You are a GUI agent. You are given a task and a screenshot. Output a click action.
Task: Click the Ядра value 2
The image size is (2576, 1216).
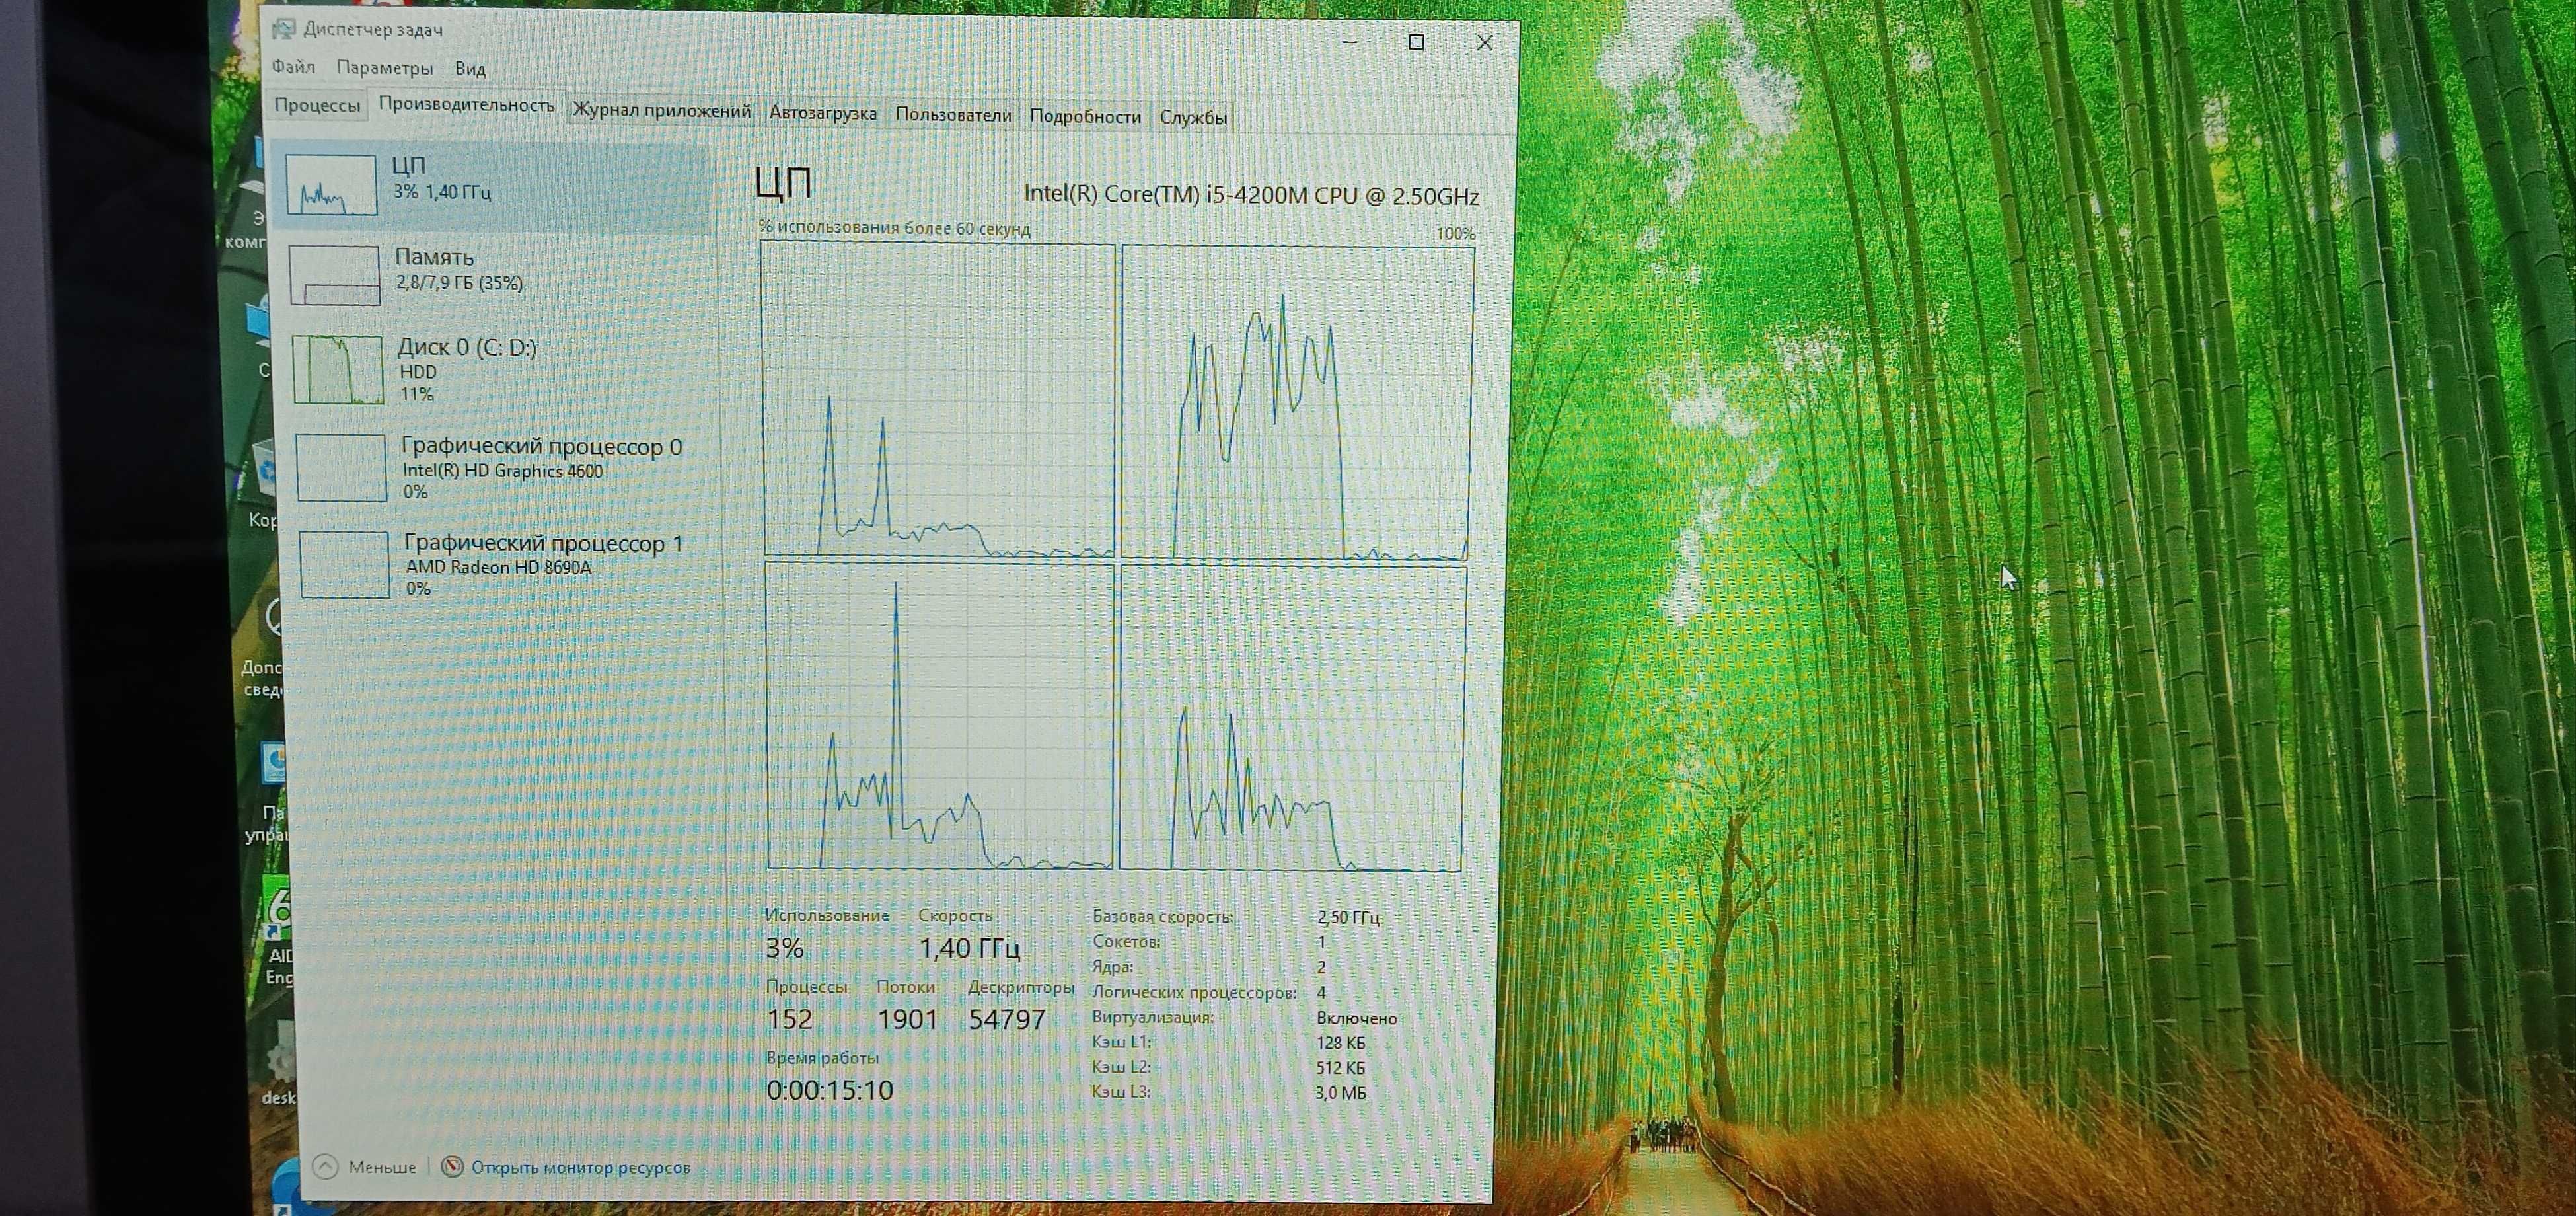[x=1321, y=967]
